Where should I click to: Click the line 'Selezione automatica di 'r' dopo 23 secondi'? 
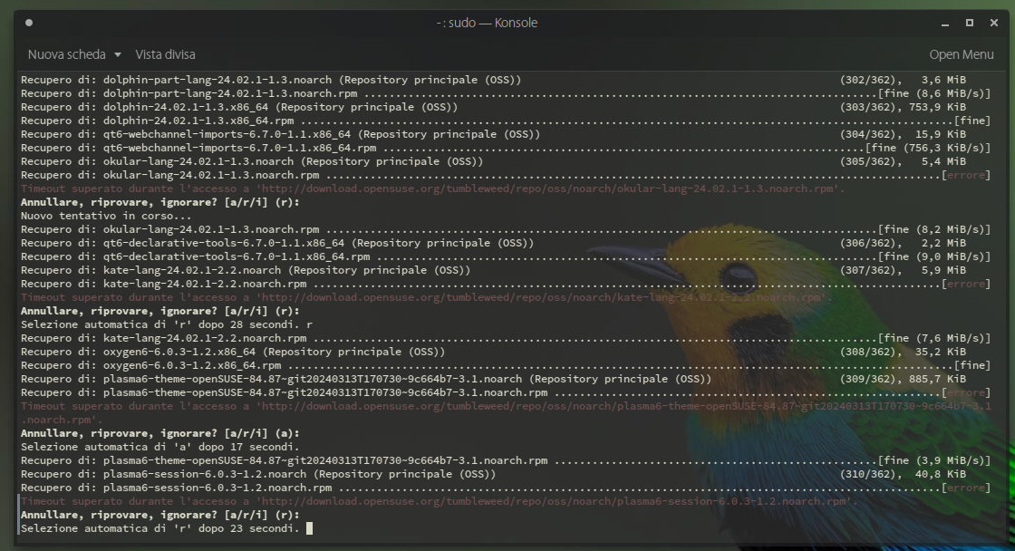(159, 528)
